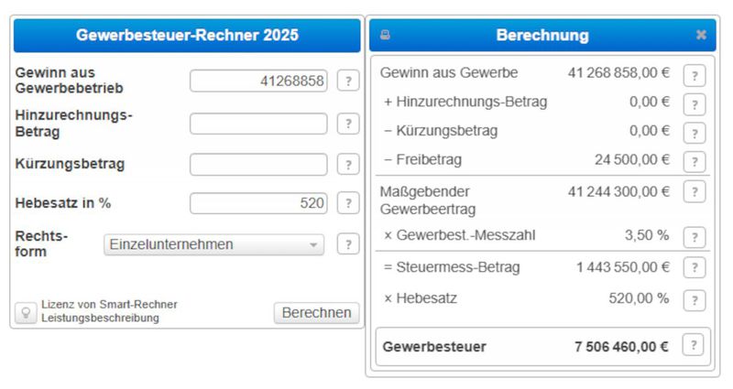Click help icon next to Gewinn aus Gewerbebetrieb input

(x=348, y=81)
